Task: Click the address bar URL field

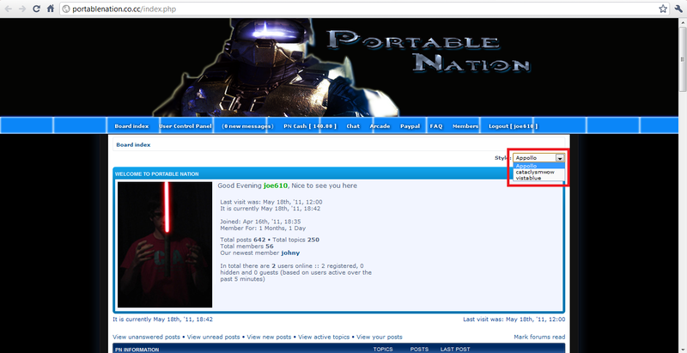Action: coord(365,9)
